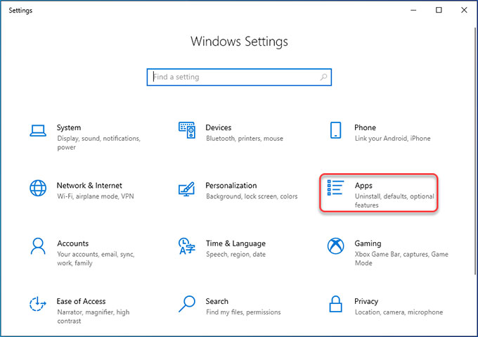The height and width of the screenshot is (337, 478).
Task: Click 'Location, camera, microphone' description
Action: tap(399, 312)
